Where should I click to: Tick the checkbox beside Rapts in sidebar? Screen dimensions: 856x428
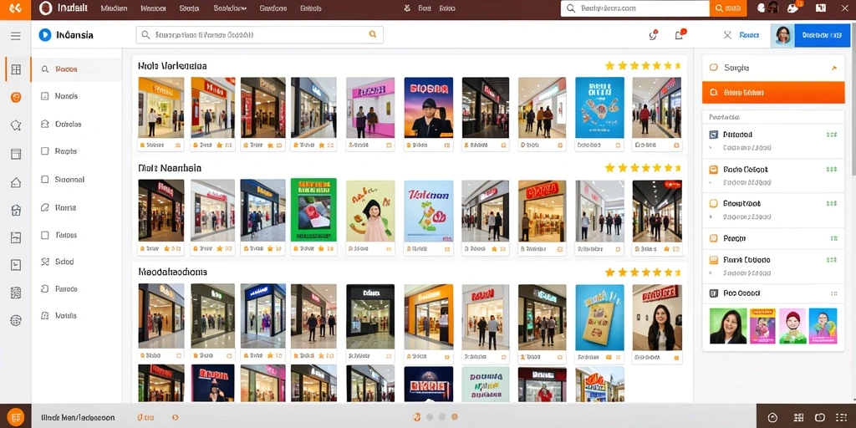point(45,151)
